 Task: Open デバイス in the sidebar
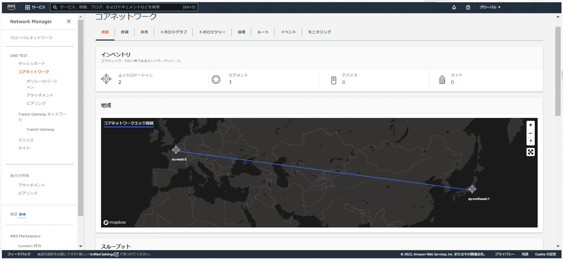coord(26,140)
